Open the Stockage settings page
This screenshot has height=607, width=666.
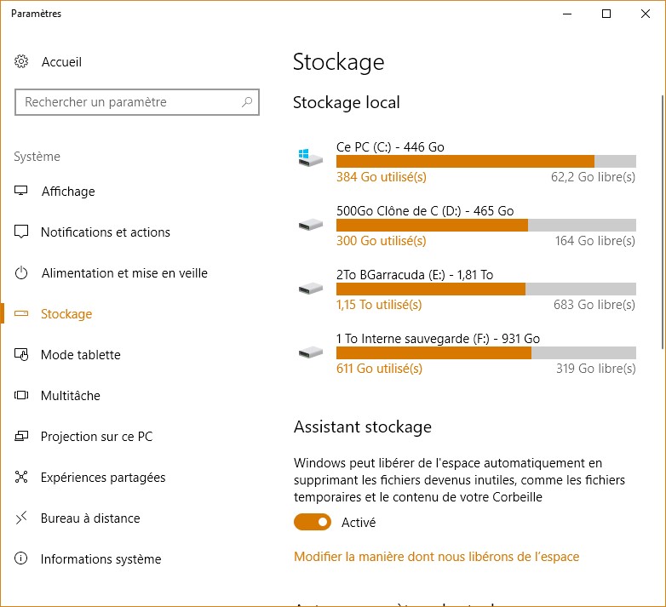(66, 314)
